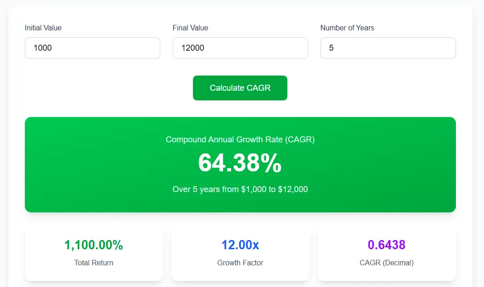Click the 64.38% CAGR result
Screen dimensions: 484x287
[x=240, y=163]
